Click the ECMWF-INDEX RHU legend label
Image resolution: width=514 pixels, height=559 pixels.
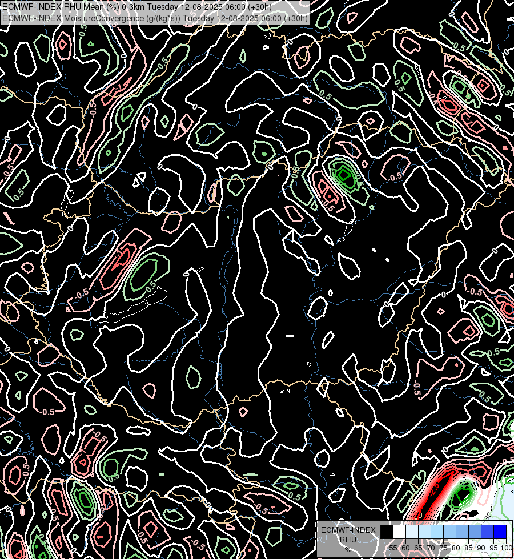[x=348, y=535]
